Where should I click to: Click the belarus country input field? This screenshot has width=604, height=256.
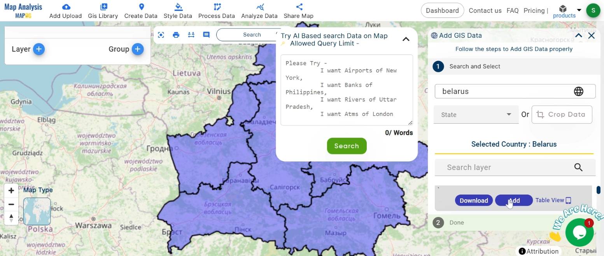click(x=515, y=91)
